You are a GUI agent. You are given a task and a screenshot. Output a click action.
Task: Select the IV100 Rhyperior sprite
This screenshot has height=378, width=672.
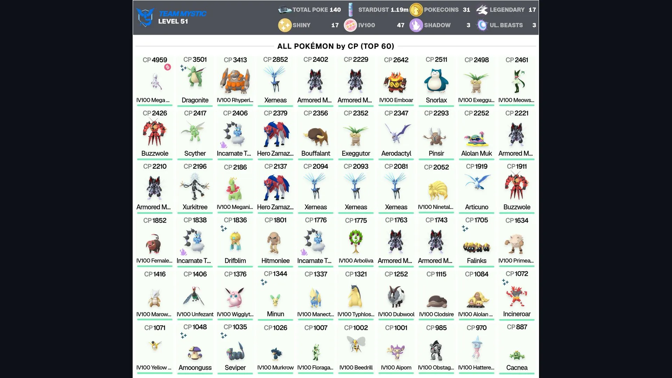(x=235, y=80)
